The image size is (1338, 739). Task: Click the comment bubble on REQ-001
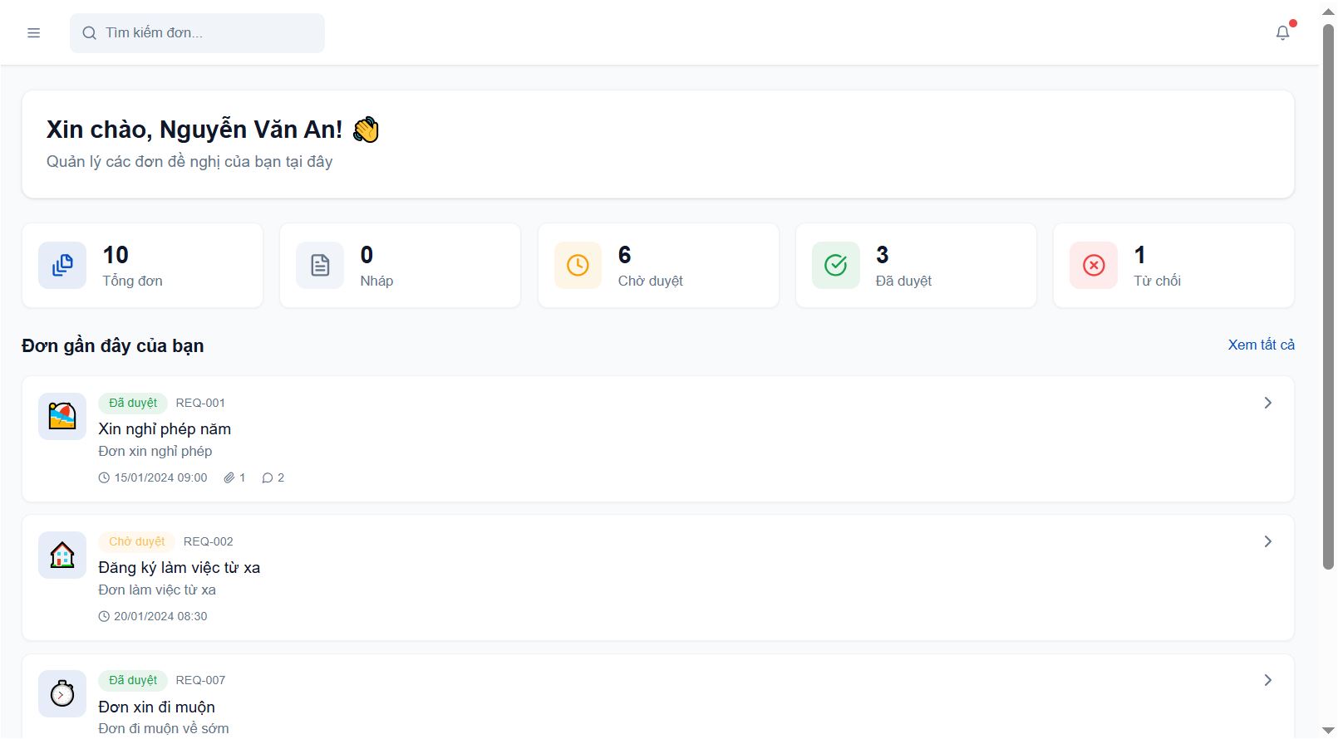pyautogui.click(x=268, y=478)
